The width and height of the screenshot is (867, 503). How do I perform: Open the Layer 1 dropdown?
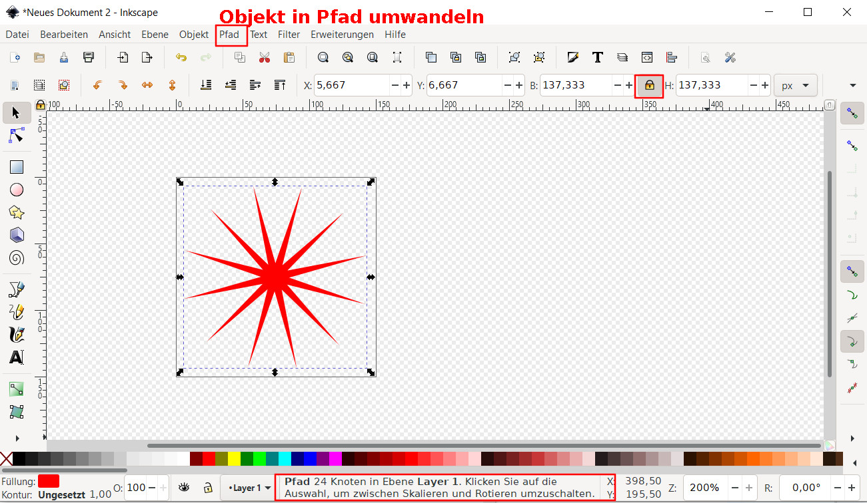click(x=249, y=488)
